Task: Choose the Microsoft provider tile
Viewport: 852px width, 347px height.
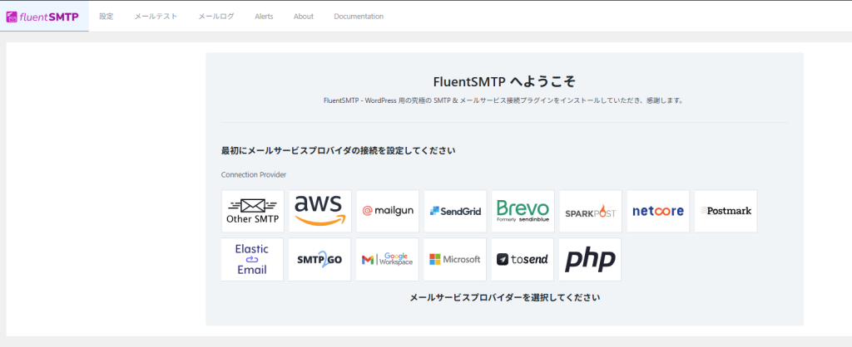Action: click(x=455, y=259)
